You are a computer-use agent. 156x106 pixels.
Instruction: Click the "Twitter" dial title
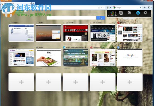click(x=41, y=23)
